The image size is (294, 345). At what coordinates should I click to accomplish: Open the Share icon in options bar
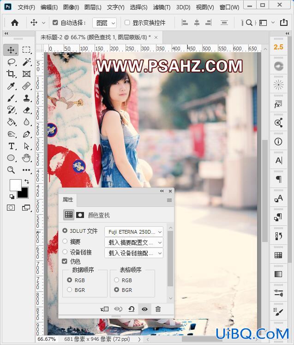284,23
